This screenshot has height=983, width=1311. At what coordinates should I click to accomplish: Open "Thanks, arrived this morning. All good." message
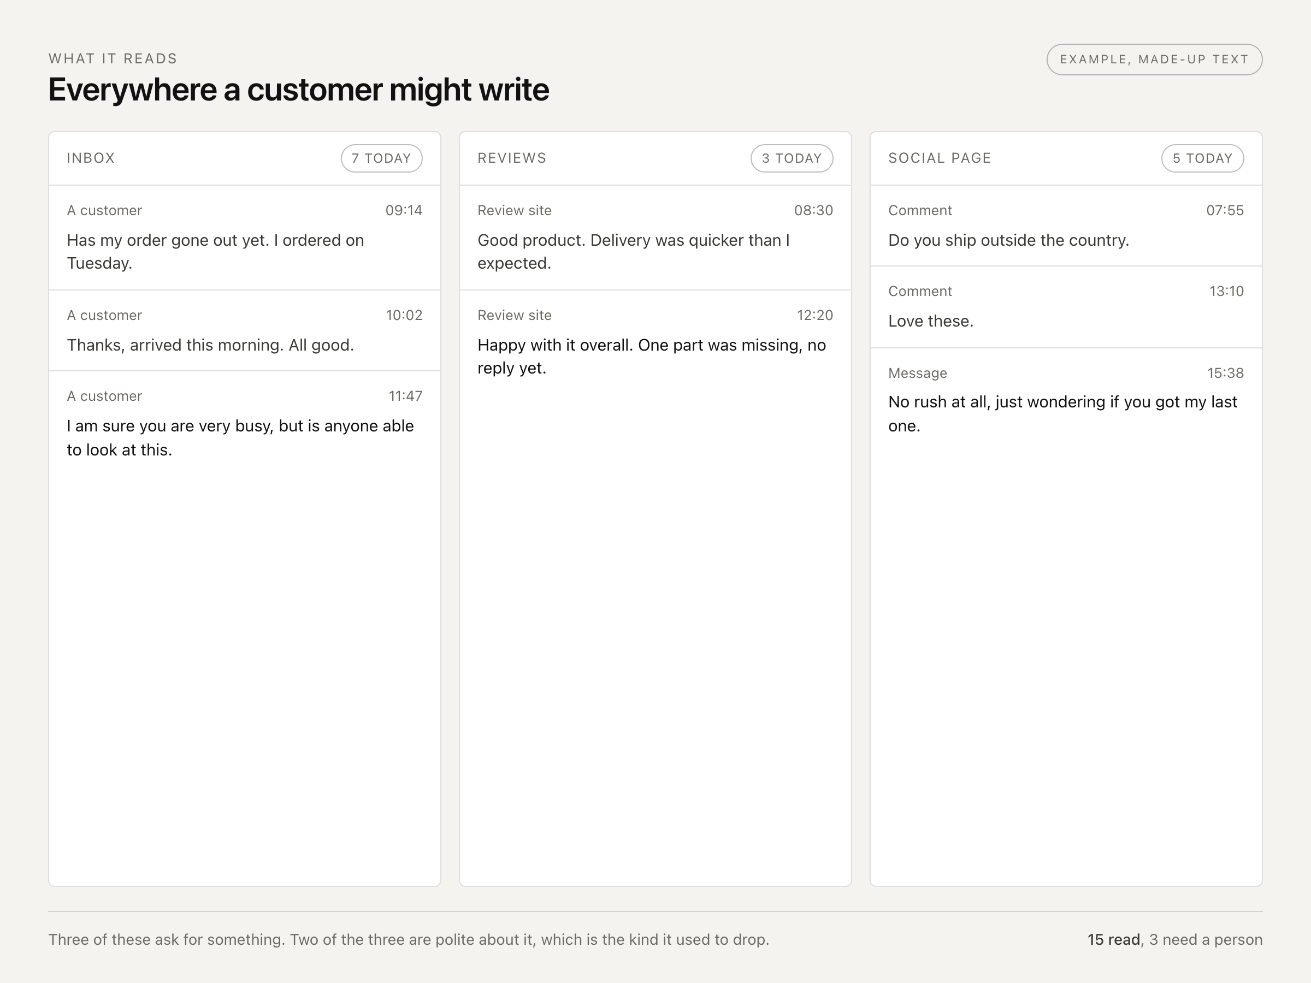245,330
